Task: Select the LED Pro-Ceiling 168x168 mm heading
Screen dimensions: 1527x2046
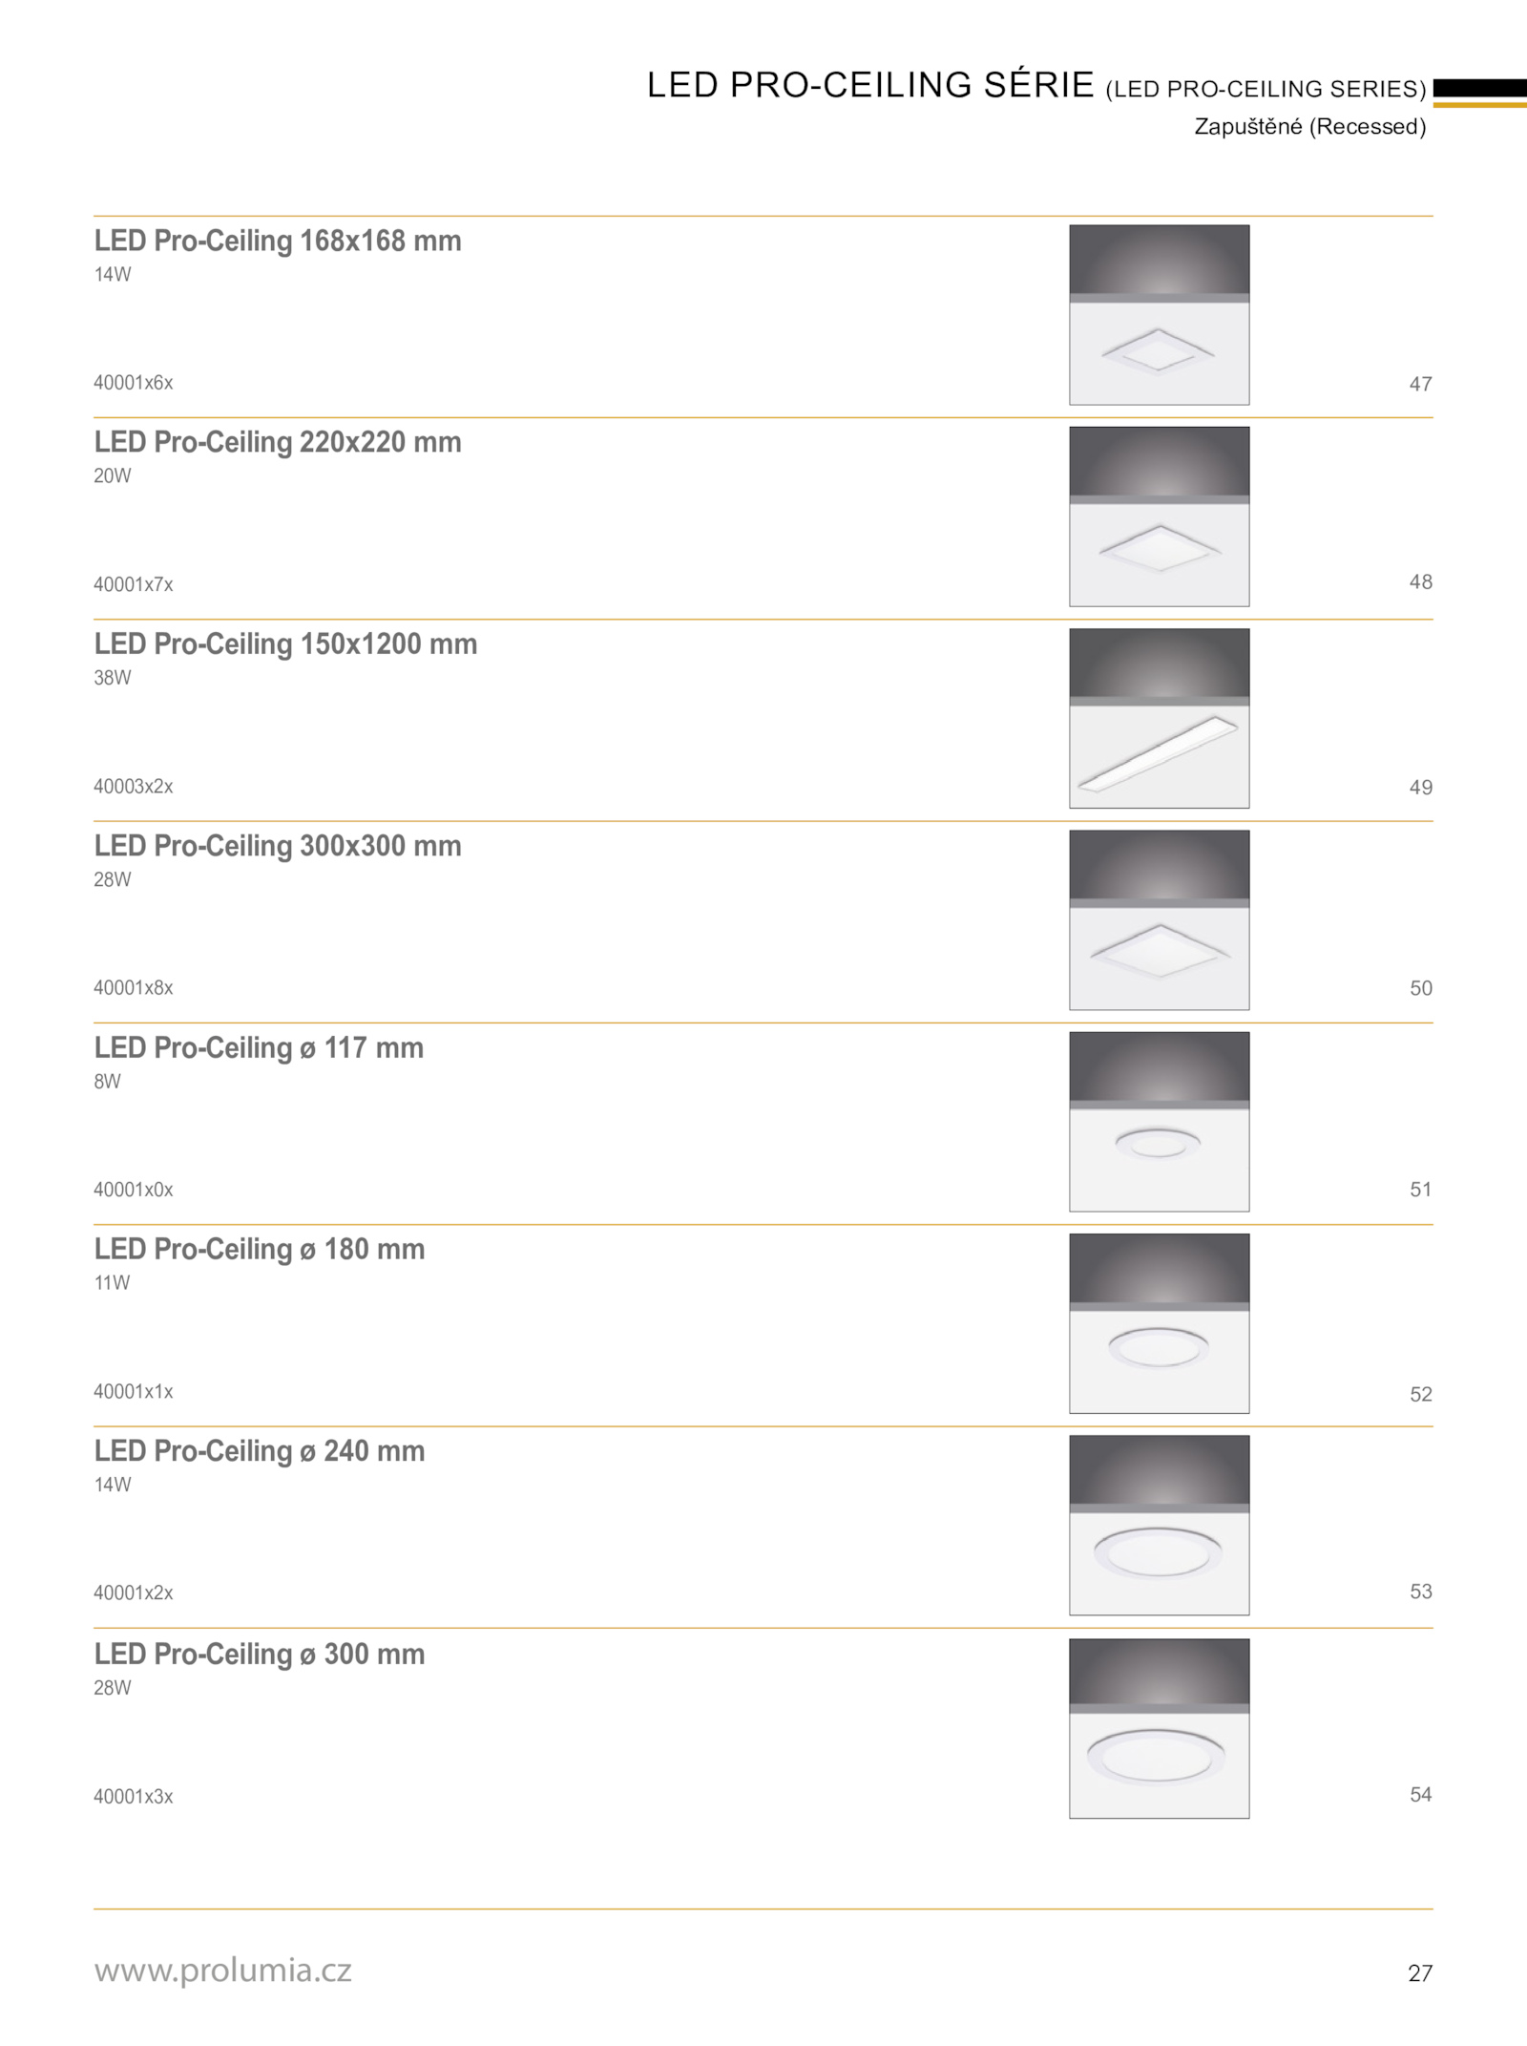Action: tap(278, 241)
